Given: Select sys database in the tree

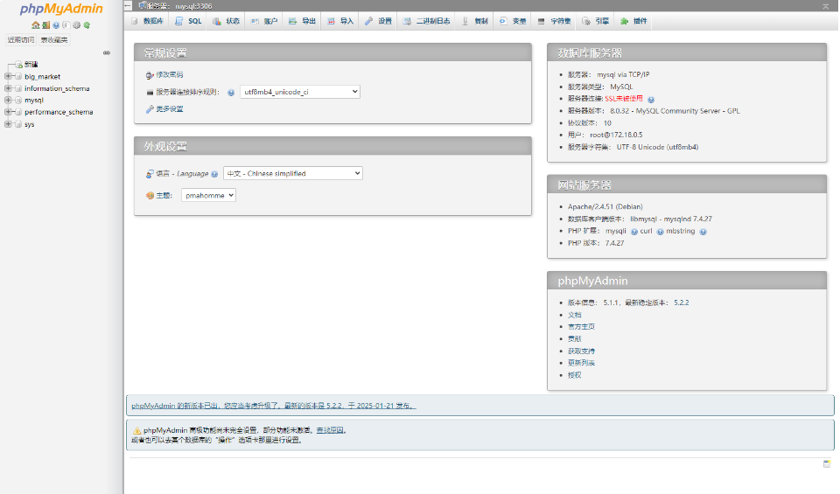Looking at the screenshot, I should click(30, 124).
